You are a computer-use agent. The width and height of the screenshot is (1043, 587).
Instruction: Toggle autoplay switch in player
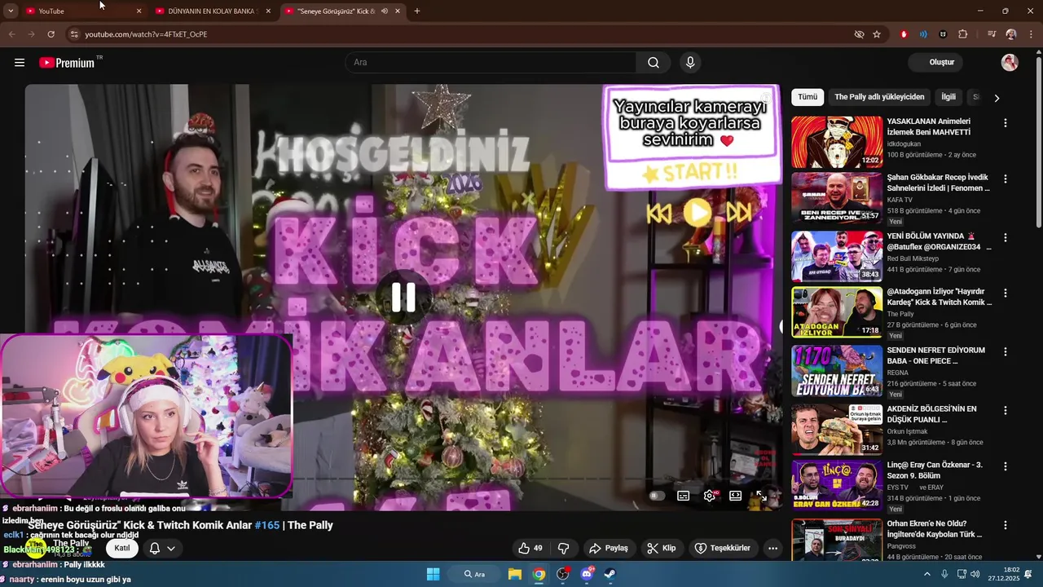657,496
